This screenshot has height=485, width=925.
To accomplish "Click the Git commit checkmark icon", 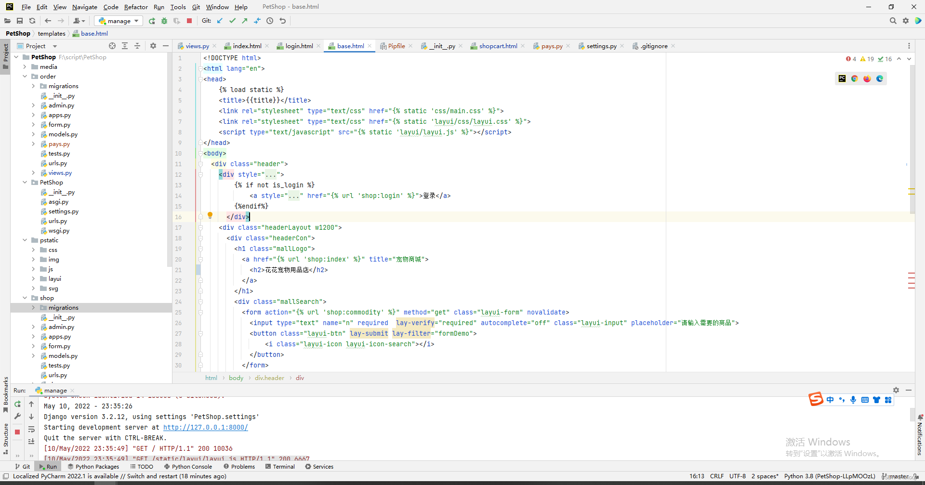I will 232,21.
